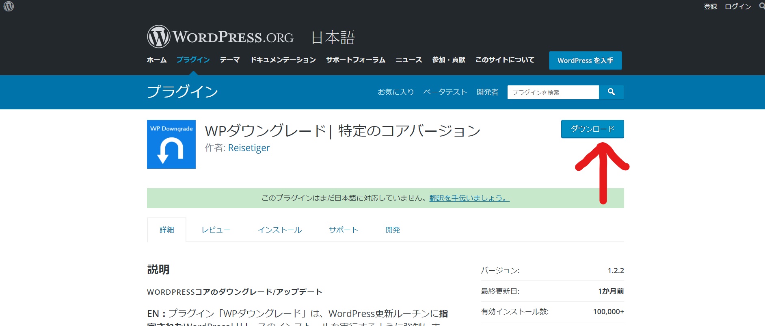Image resolution: width=765 pixels, height=326 pixels.
Task: Go to ホーム in main navigation
Action: 157,60
